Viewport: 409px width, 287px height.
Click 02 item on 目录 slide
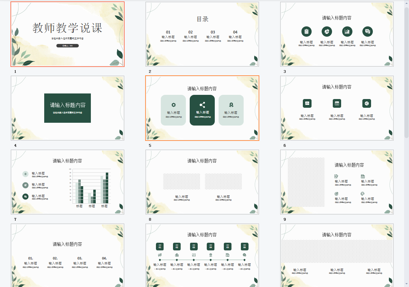(191, 36)
